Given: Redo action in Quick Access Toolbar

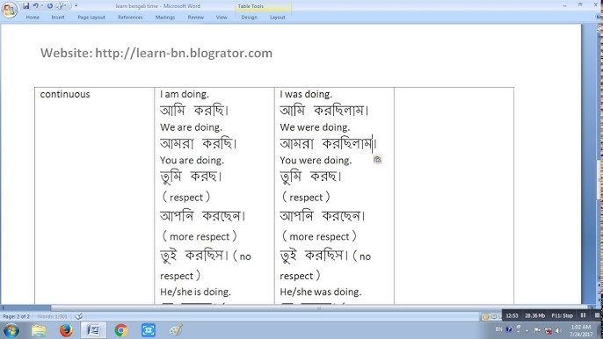Looking at the screenshot, I should point(49,6).
